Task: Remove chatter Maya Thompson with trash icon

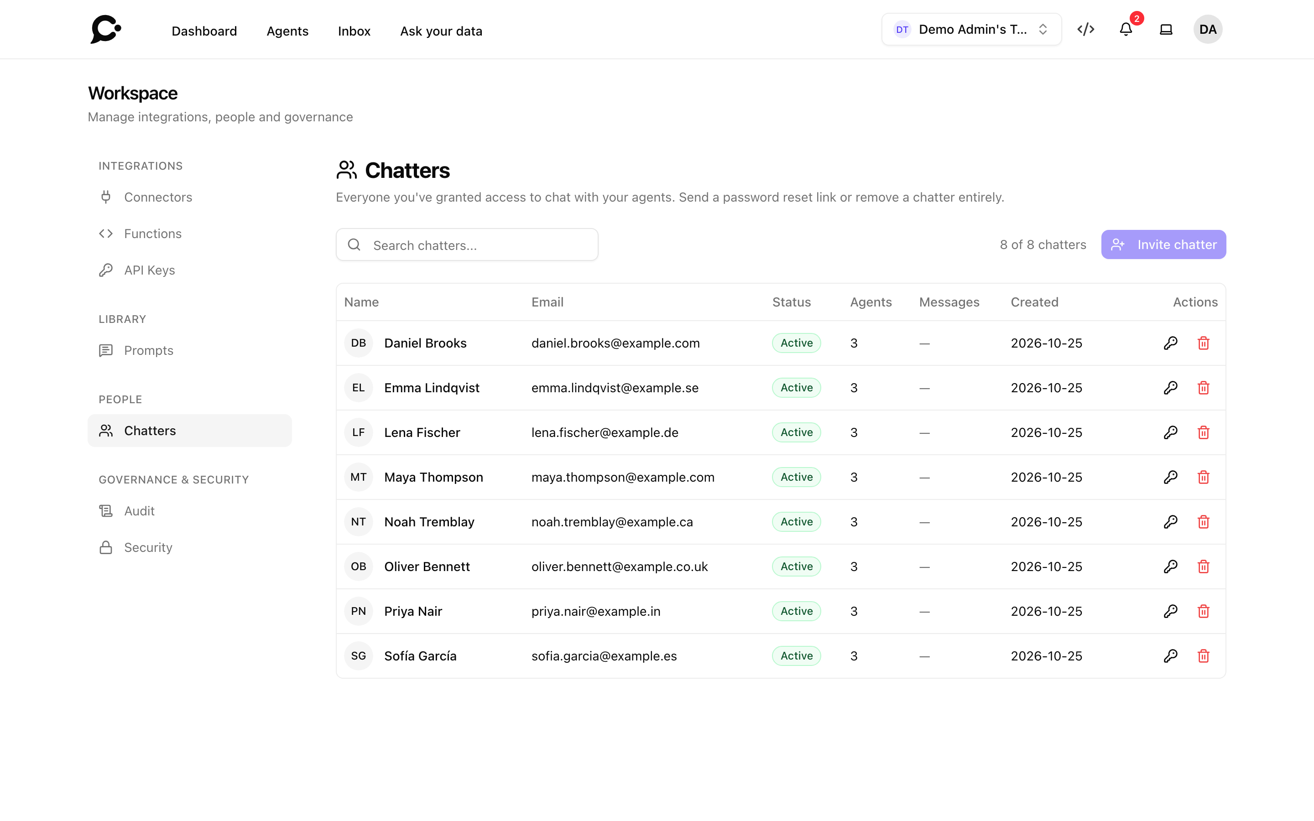Action: coord(1203,477)
